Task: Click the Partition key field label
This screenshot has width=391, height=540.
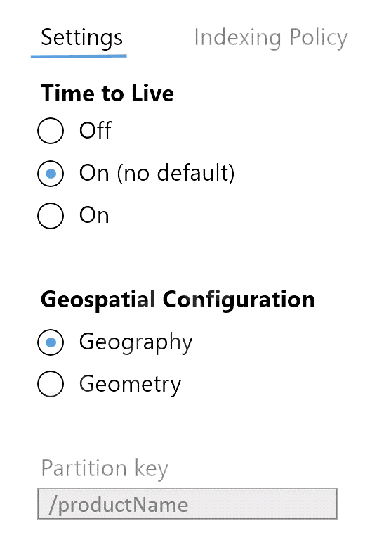Action: [105, 468]
